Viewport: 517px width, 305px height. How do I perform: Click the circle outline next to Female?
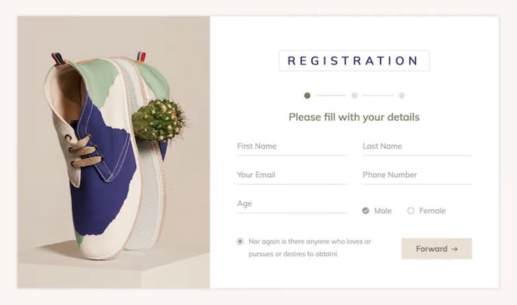point(410,210)
